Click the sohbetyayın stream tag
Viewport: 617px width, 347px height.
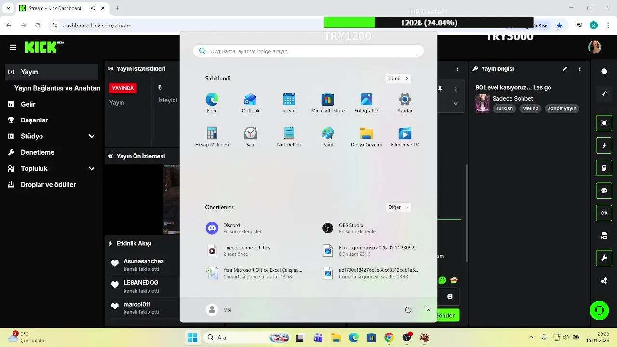click(562, 109)
